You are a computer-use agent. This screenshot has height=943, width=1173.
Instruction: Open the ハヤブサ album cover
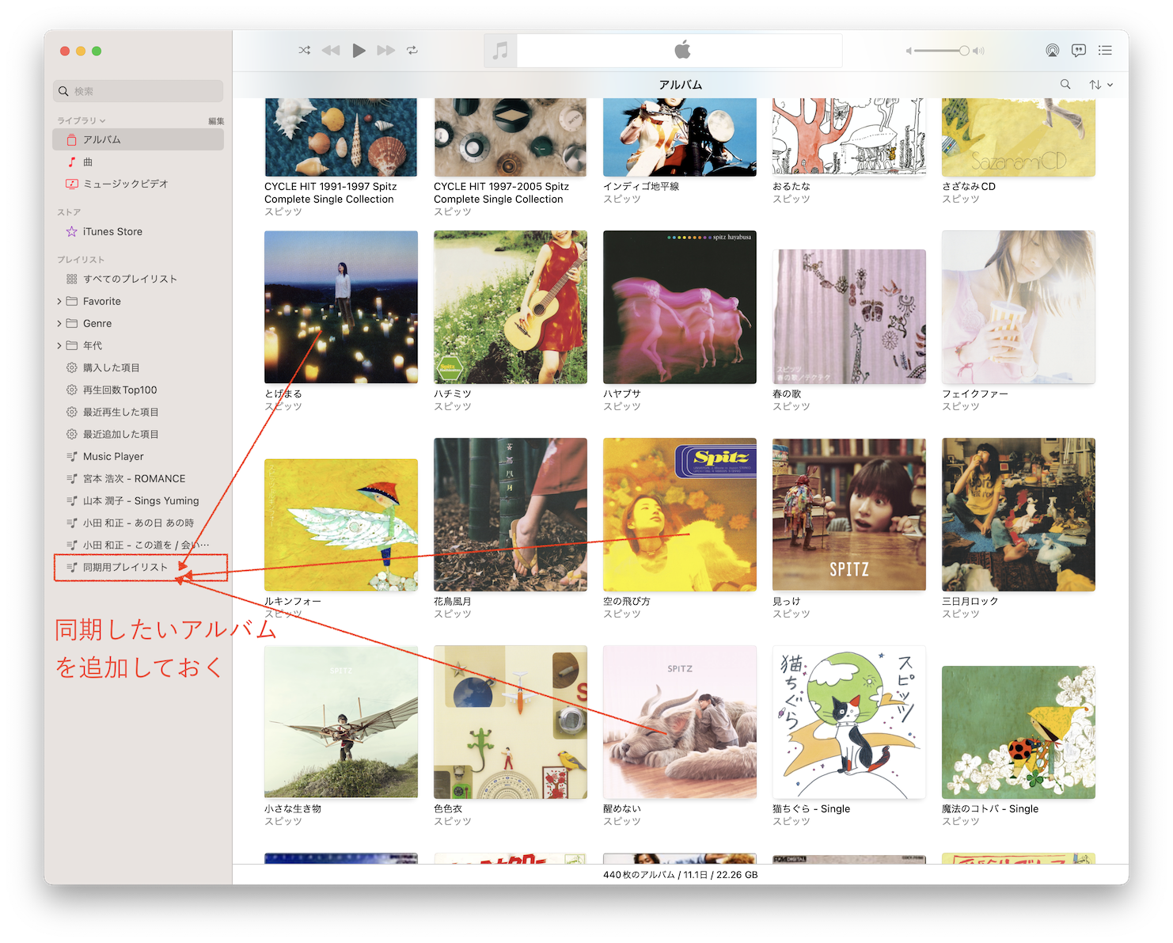tap(680, 307)
